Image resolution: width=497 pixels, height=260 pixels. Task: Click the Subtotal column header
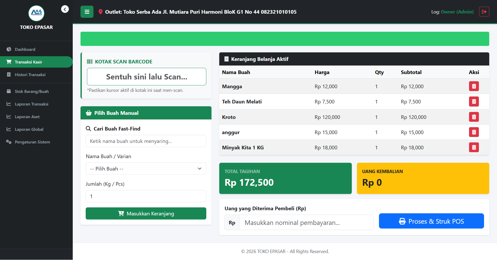pos(411,72)
